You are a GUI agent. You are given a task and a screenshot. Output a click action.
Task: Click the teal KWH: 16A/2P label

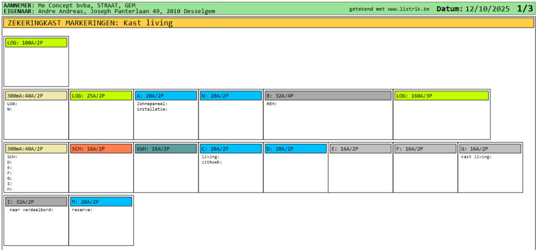pos(166,149)
